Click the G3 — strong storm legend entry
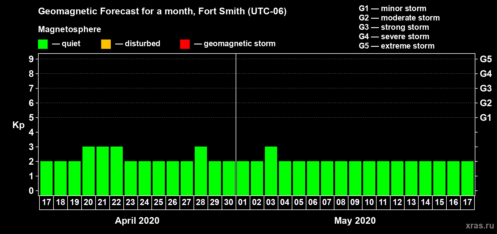The height and width of the screenshot is (234, 497). tap(394, 27)
